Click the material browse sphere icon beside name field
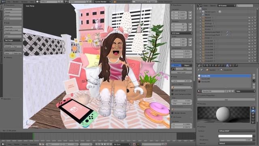 point(200,91)
